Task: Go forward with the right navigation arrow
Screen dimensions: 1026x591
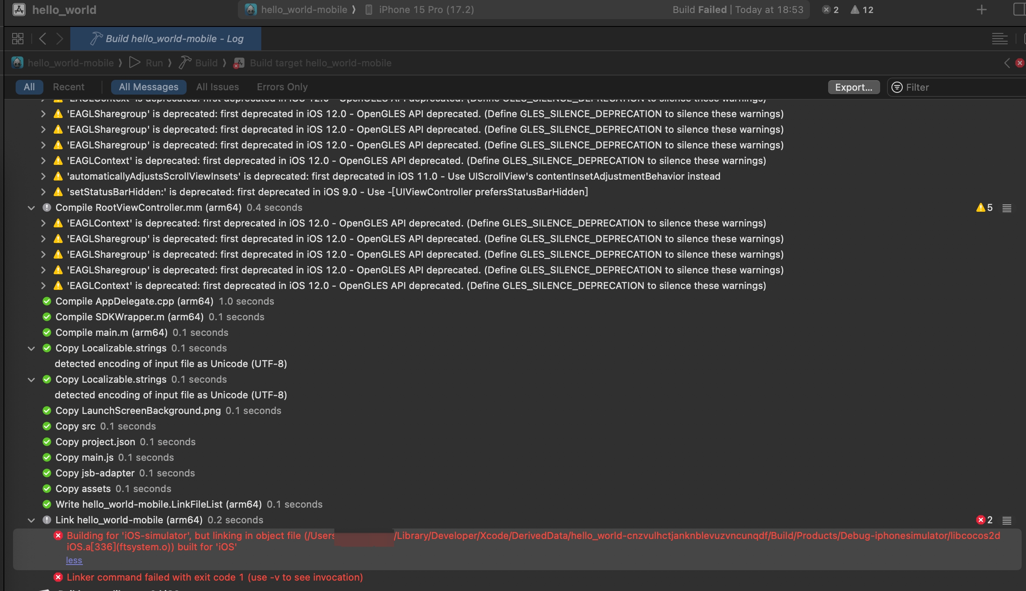Action: tap(60, 39)
